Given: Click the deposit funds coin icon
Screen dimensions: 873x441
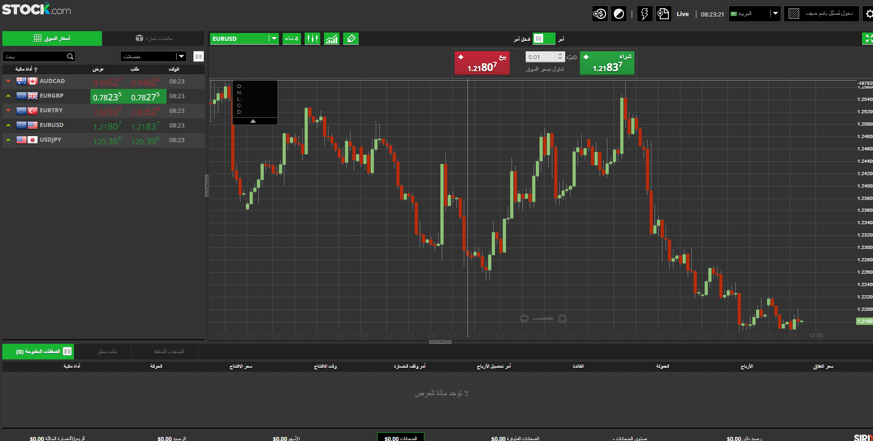Looking at the screenshot, I should click(x=599, y=13).
